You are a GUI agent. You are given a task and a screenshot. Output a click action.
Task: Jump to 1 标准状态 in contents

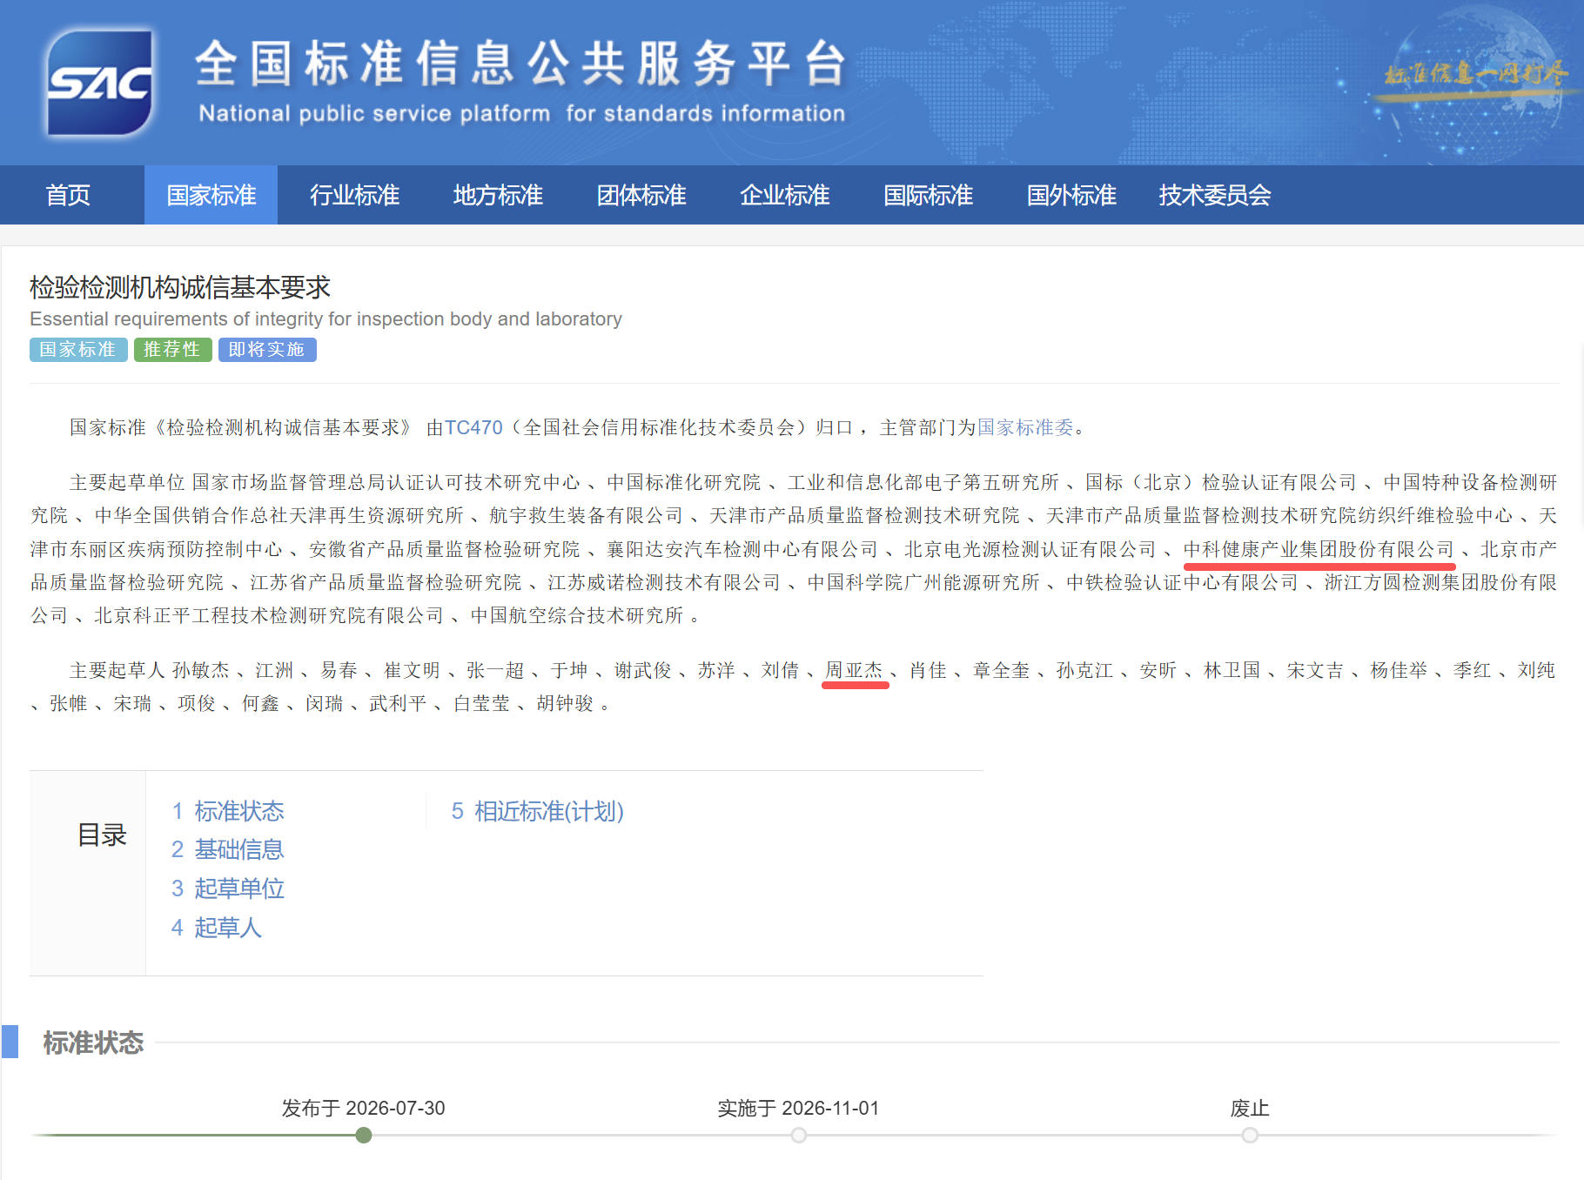[228, 811]
